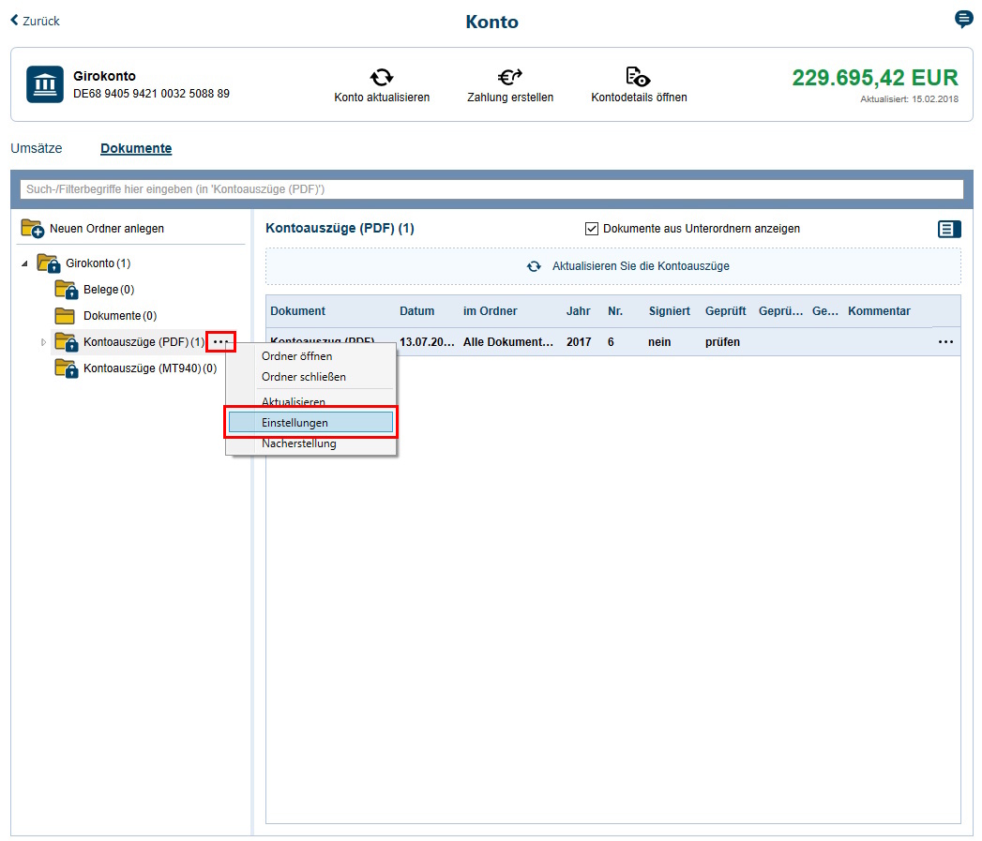Click the Girokonto bank building icon
982x841 pixels.
click(44, 84)
